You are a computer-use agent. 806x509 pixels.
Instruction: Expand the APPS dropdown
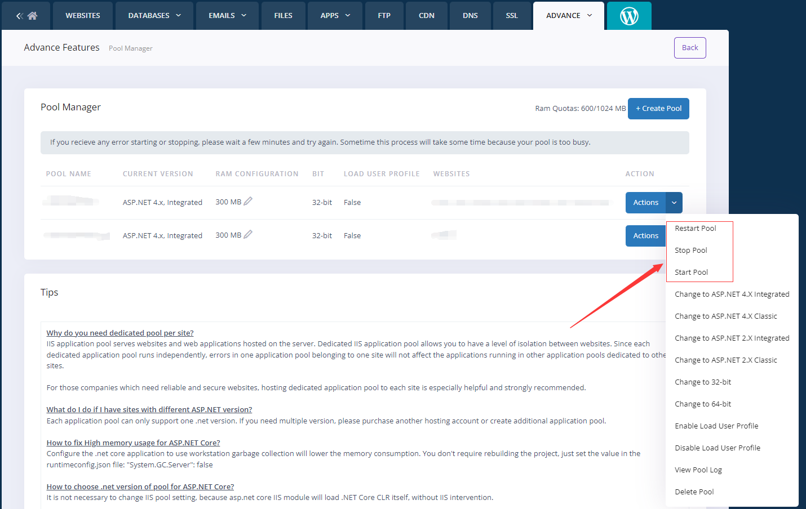point(335,15)
